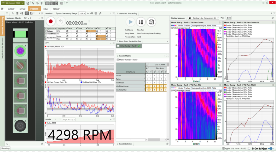Toggle the Level column header checkbox

click(67, 28)
